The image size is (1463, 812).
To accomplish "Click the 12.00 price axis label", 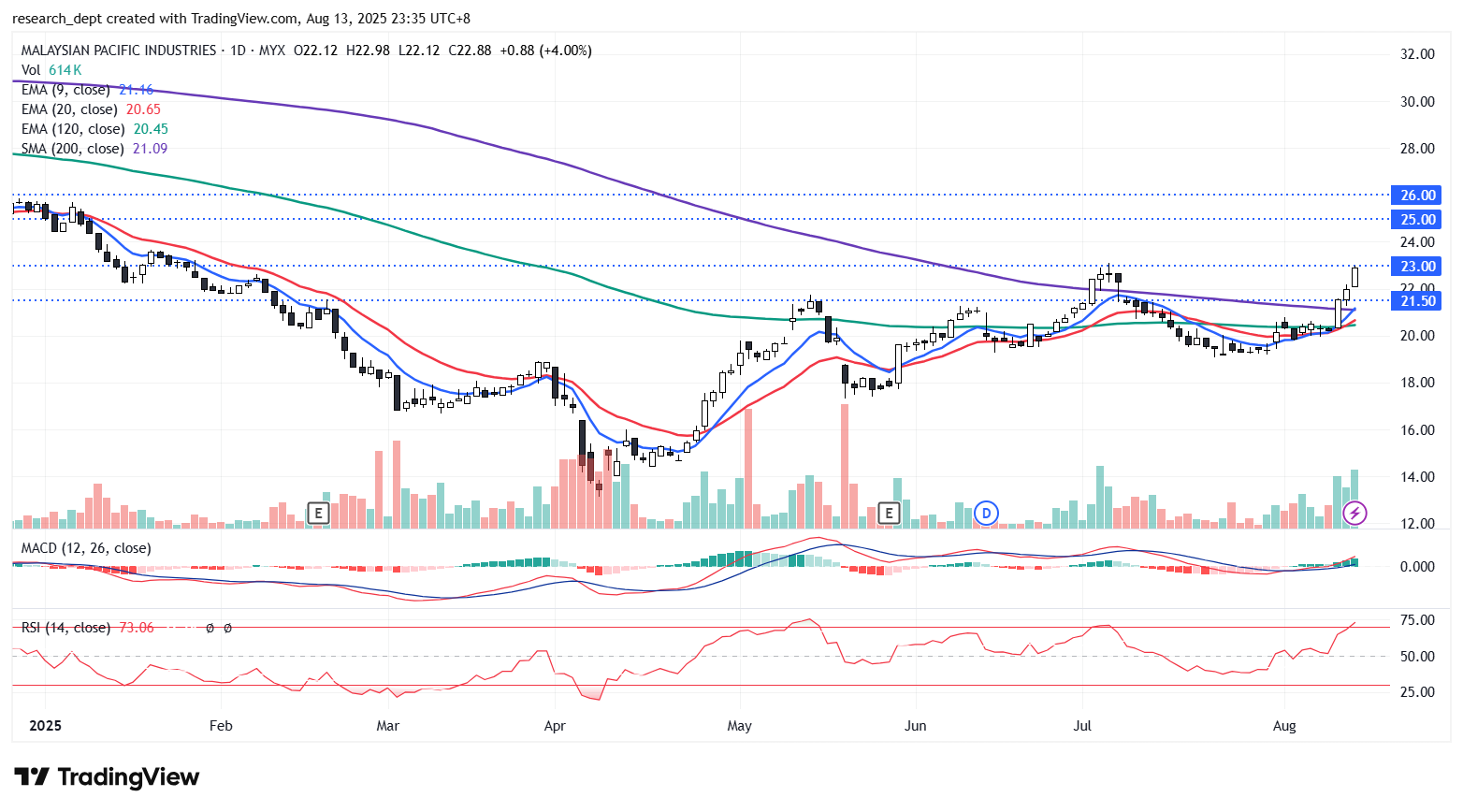I will 1417,524.
